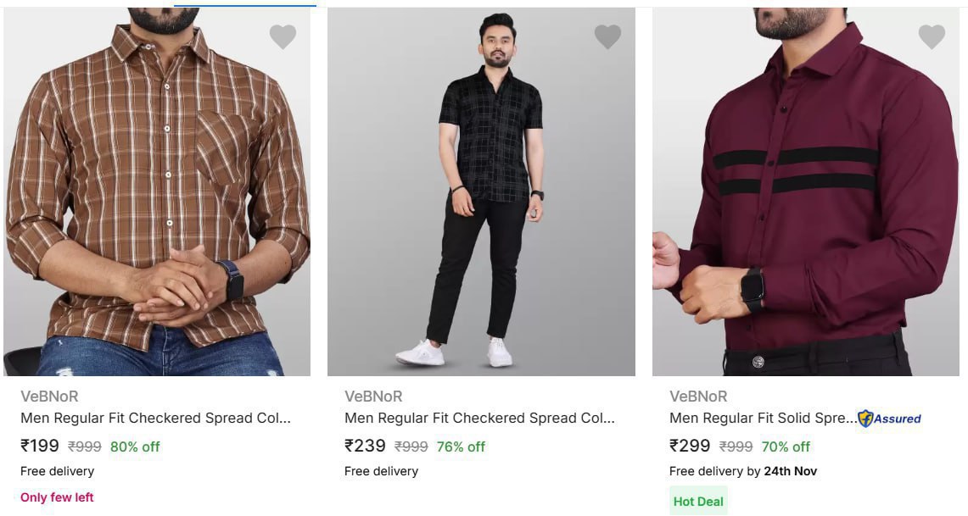The width and height of the screenshot is (968, 516).
Task: Click the "80% off" discount label
Action: (x=135, y=447)
